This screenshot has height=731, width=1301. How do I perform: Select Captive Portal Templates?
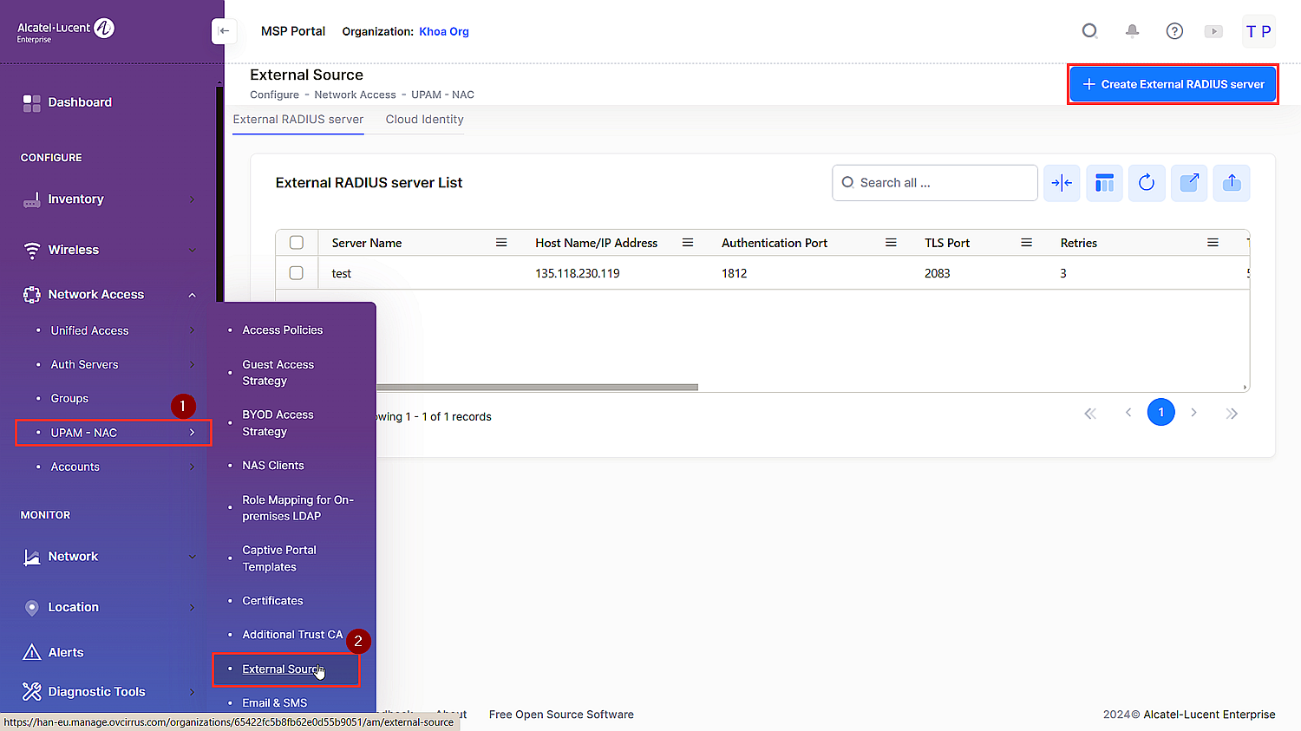(x=279, y=558)
